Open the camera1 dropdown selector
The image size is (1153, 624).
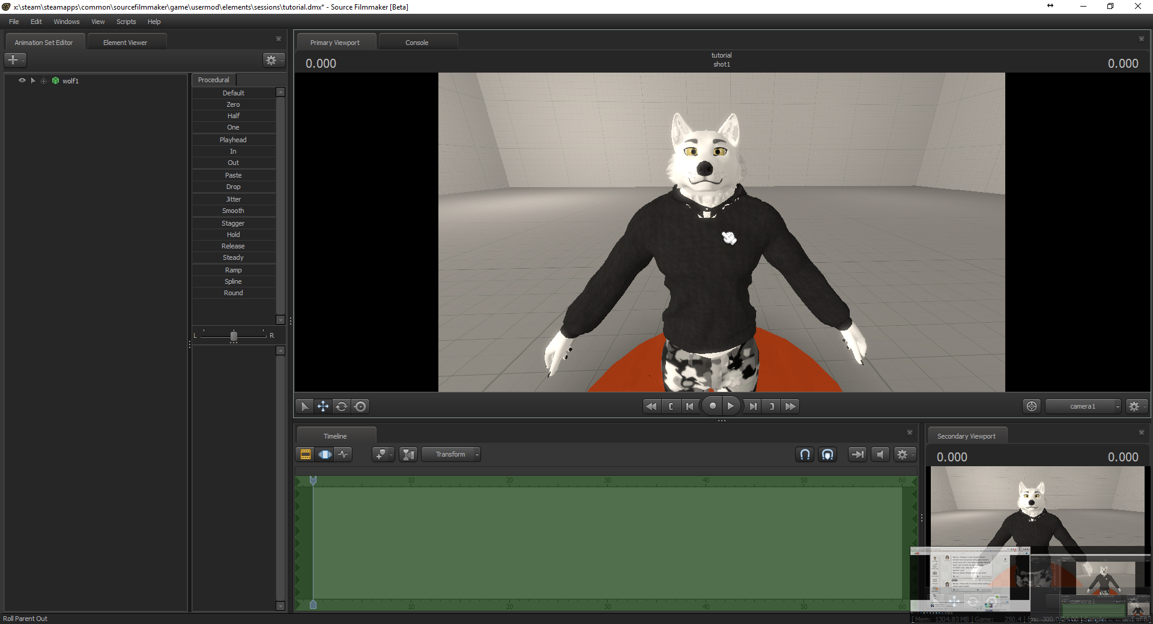point(1083,406)
